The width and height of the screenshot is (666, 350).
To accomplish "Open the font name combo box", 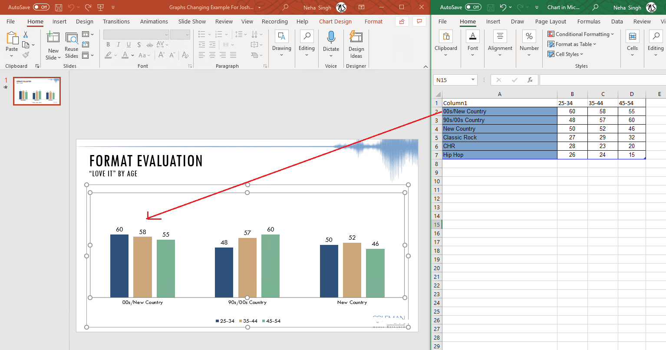I will click(136, 34).
